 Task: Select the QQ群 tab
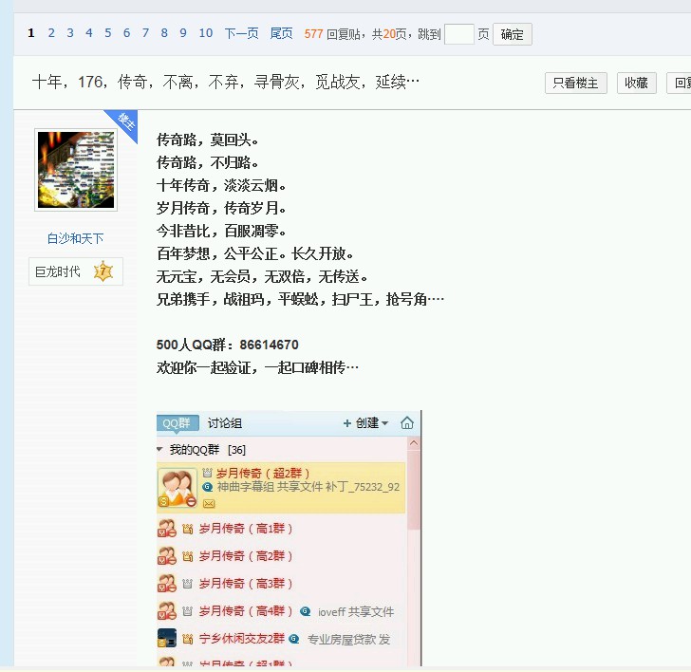click(177, 423)
